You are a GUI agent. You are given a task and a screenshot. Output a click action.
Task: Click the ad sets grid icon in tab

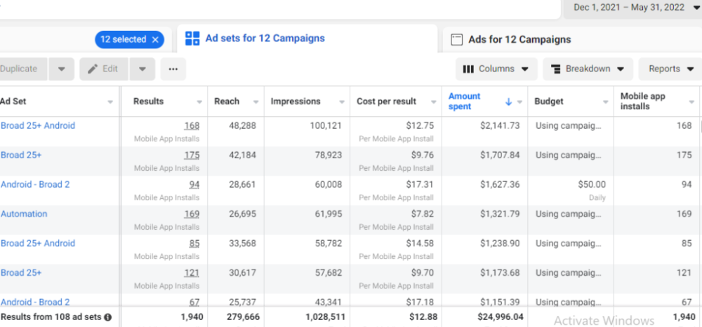point(192,39)
